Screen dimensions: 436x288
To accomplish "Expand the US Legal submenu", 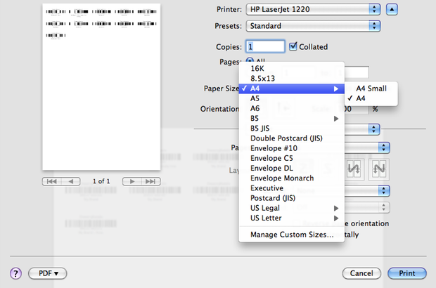I will pyautogui.click(x=291, y=208).
